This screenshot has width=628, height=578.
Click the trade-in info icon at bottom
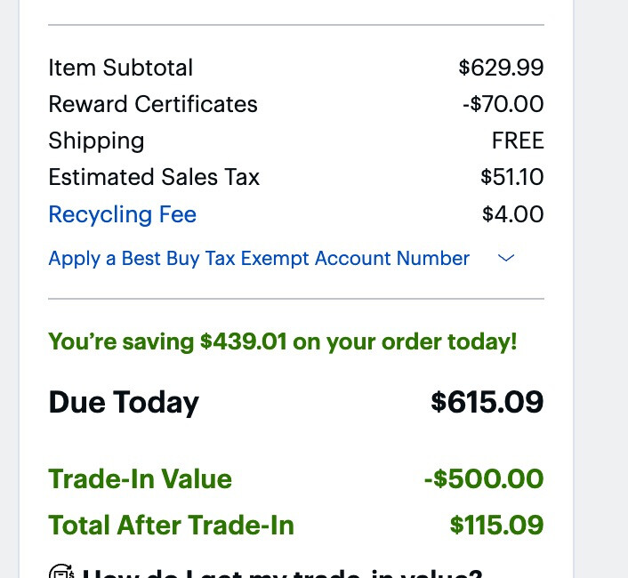(60, 572)
